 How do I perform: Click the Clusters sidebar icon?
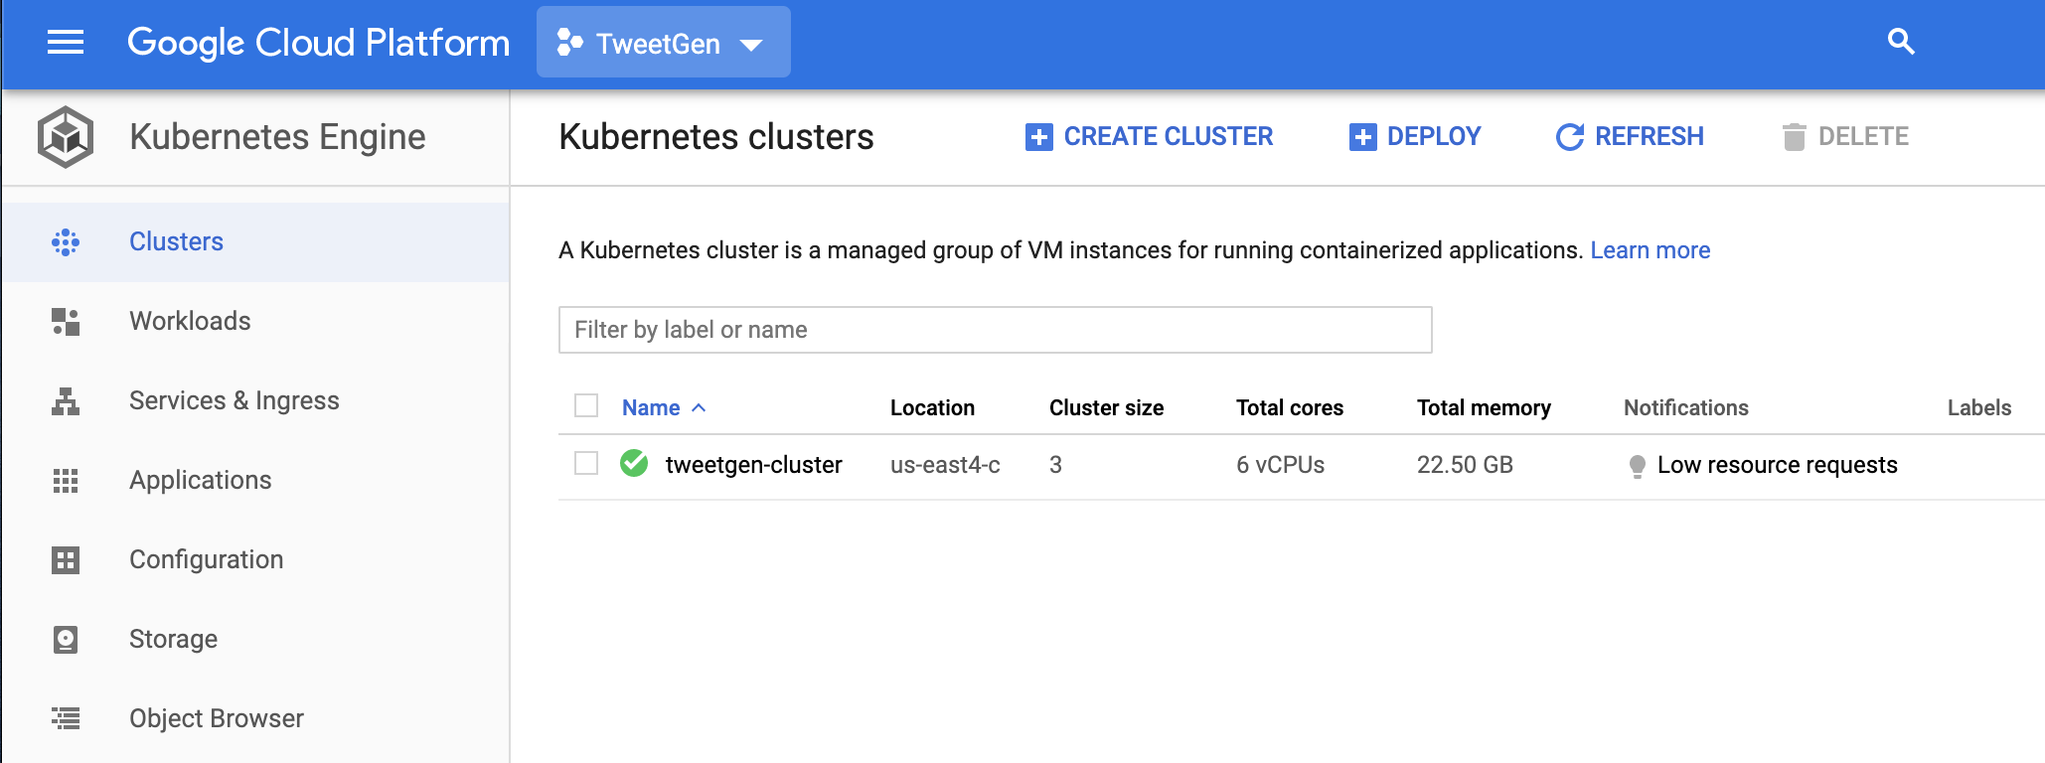[x=66, y=241]
